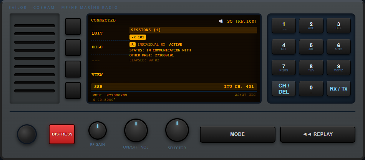This screenshot has width=365, height=160.
Task: Select the VIEW menu label
Action: [x=97, y=75]
